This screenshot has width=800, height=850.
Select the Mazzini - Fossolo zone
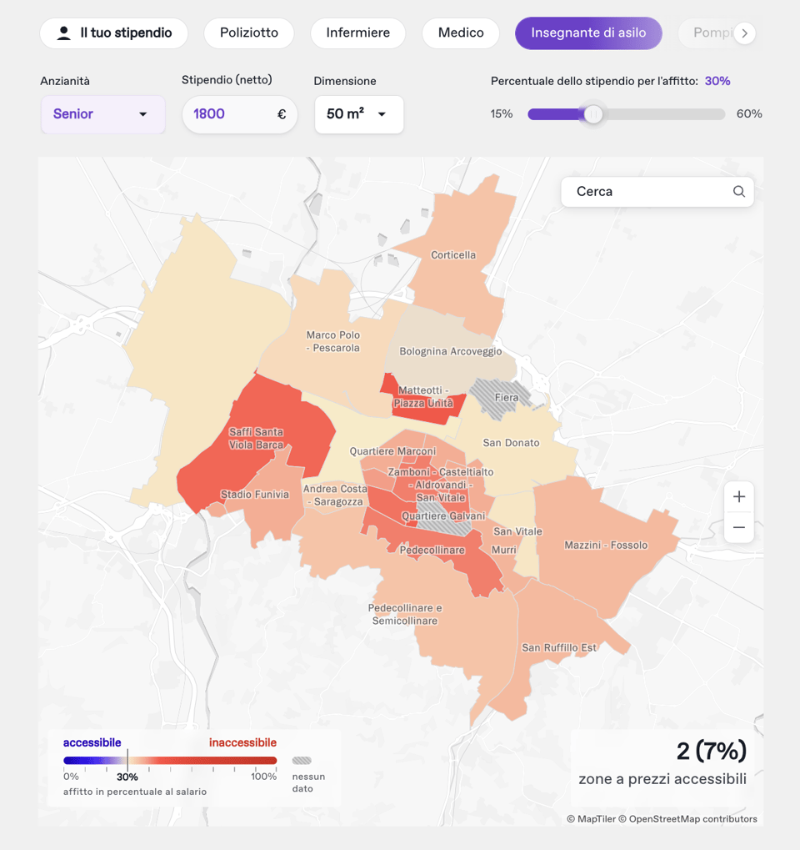point(606,546)
